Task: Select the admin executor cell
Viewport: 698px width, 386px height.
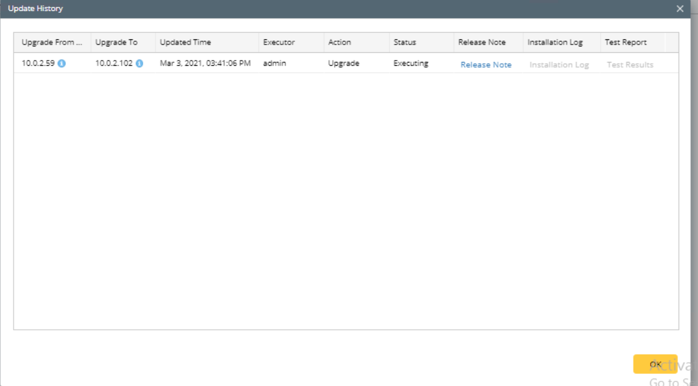Action: 291,63
